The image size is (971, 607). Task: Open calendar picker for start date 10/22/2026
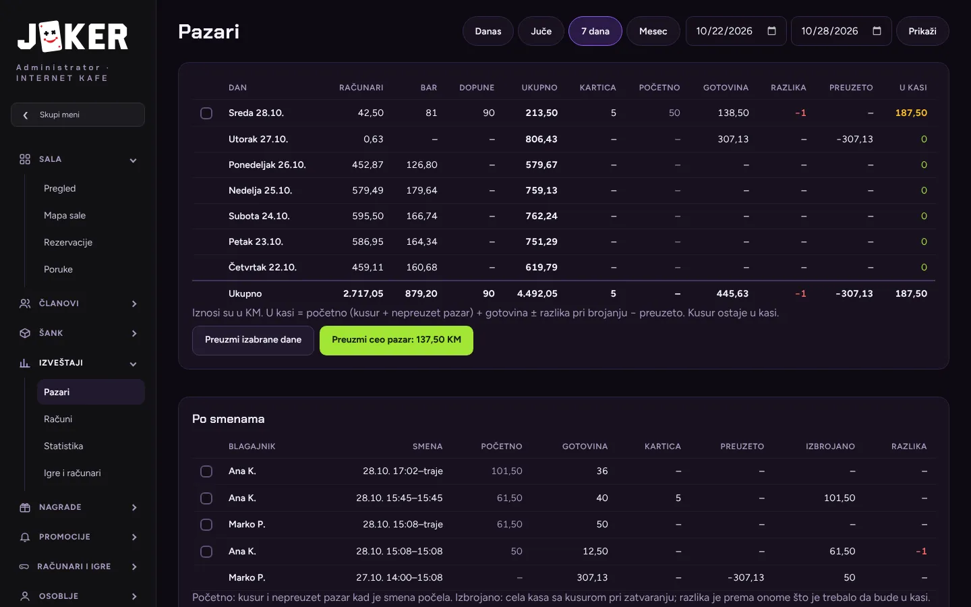pos(772,31)
